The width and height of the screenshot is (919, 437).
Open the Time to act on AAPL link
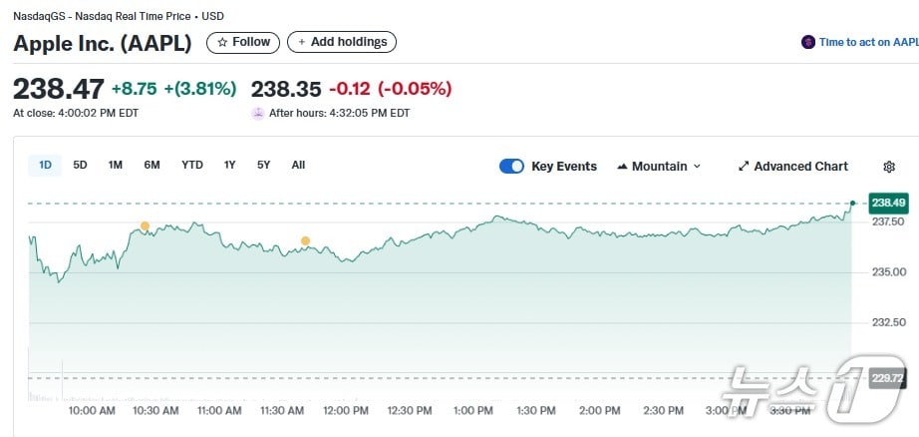coord(867,42)
